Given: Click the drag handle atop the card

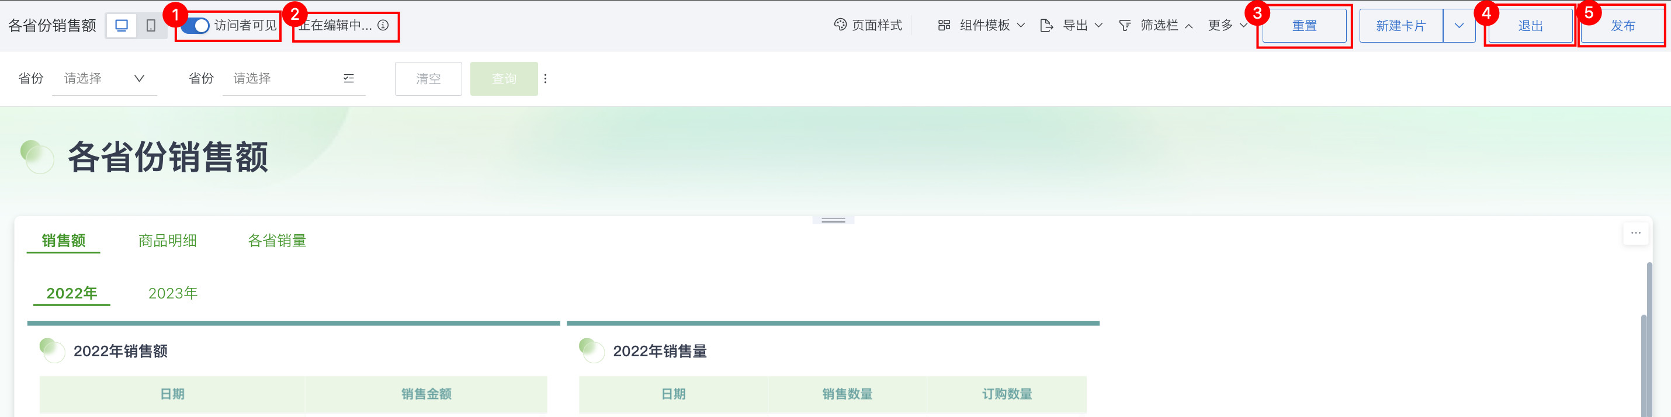Looking at the screenshot, I should pyautogui.click(x=833, y=221).
